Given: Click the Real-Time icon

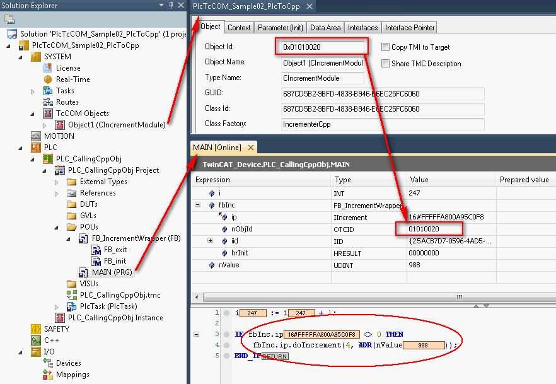Looking at the screenshot, I should point(47,79).
